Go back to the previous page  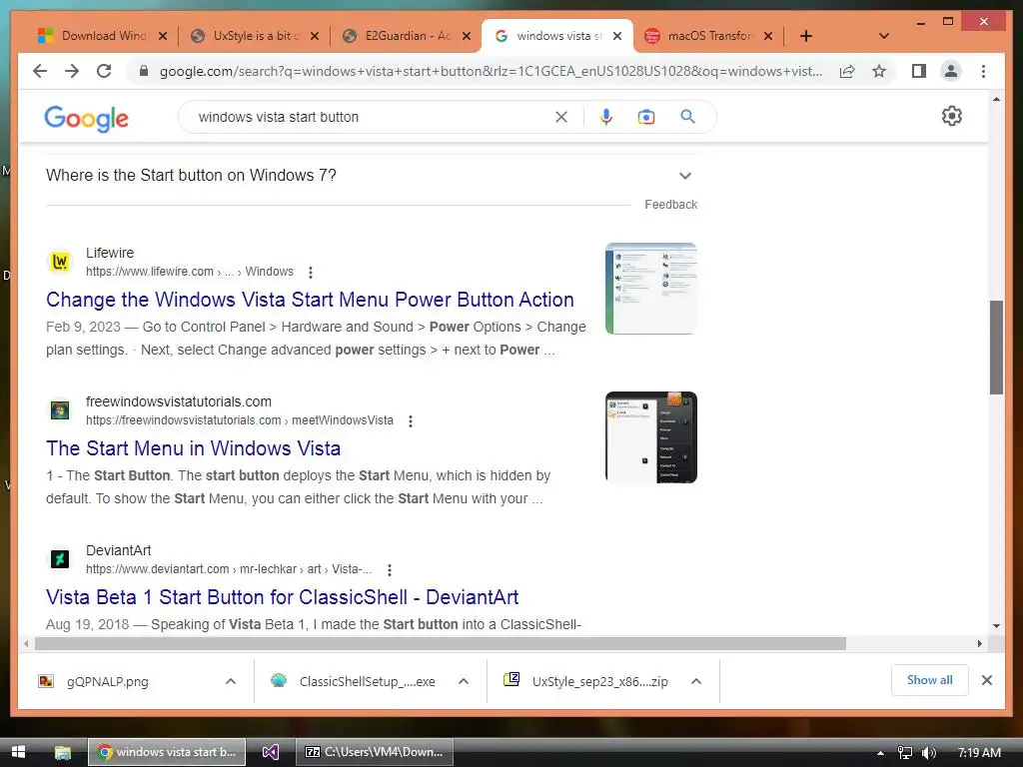click(x=40, y=71)
